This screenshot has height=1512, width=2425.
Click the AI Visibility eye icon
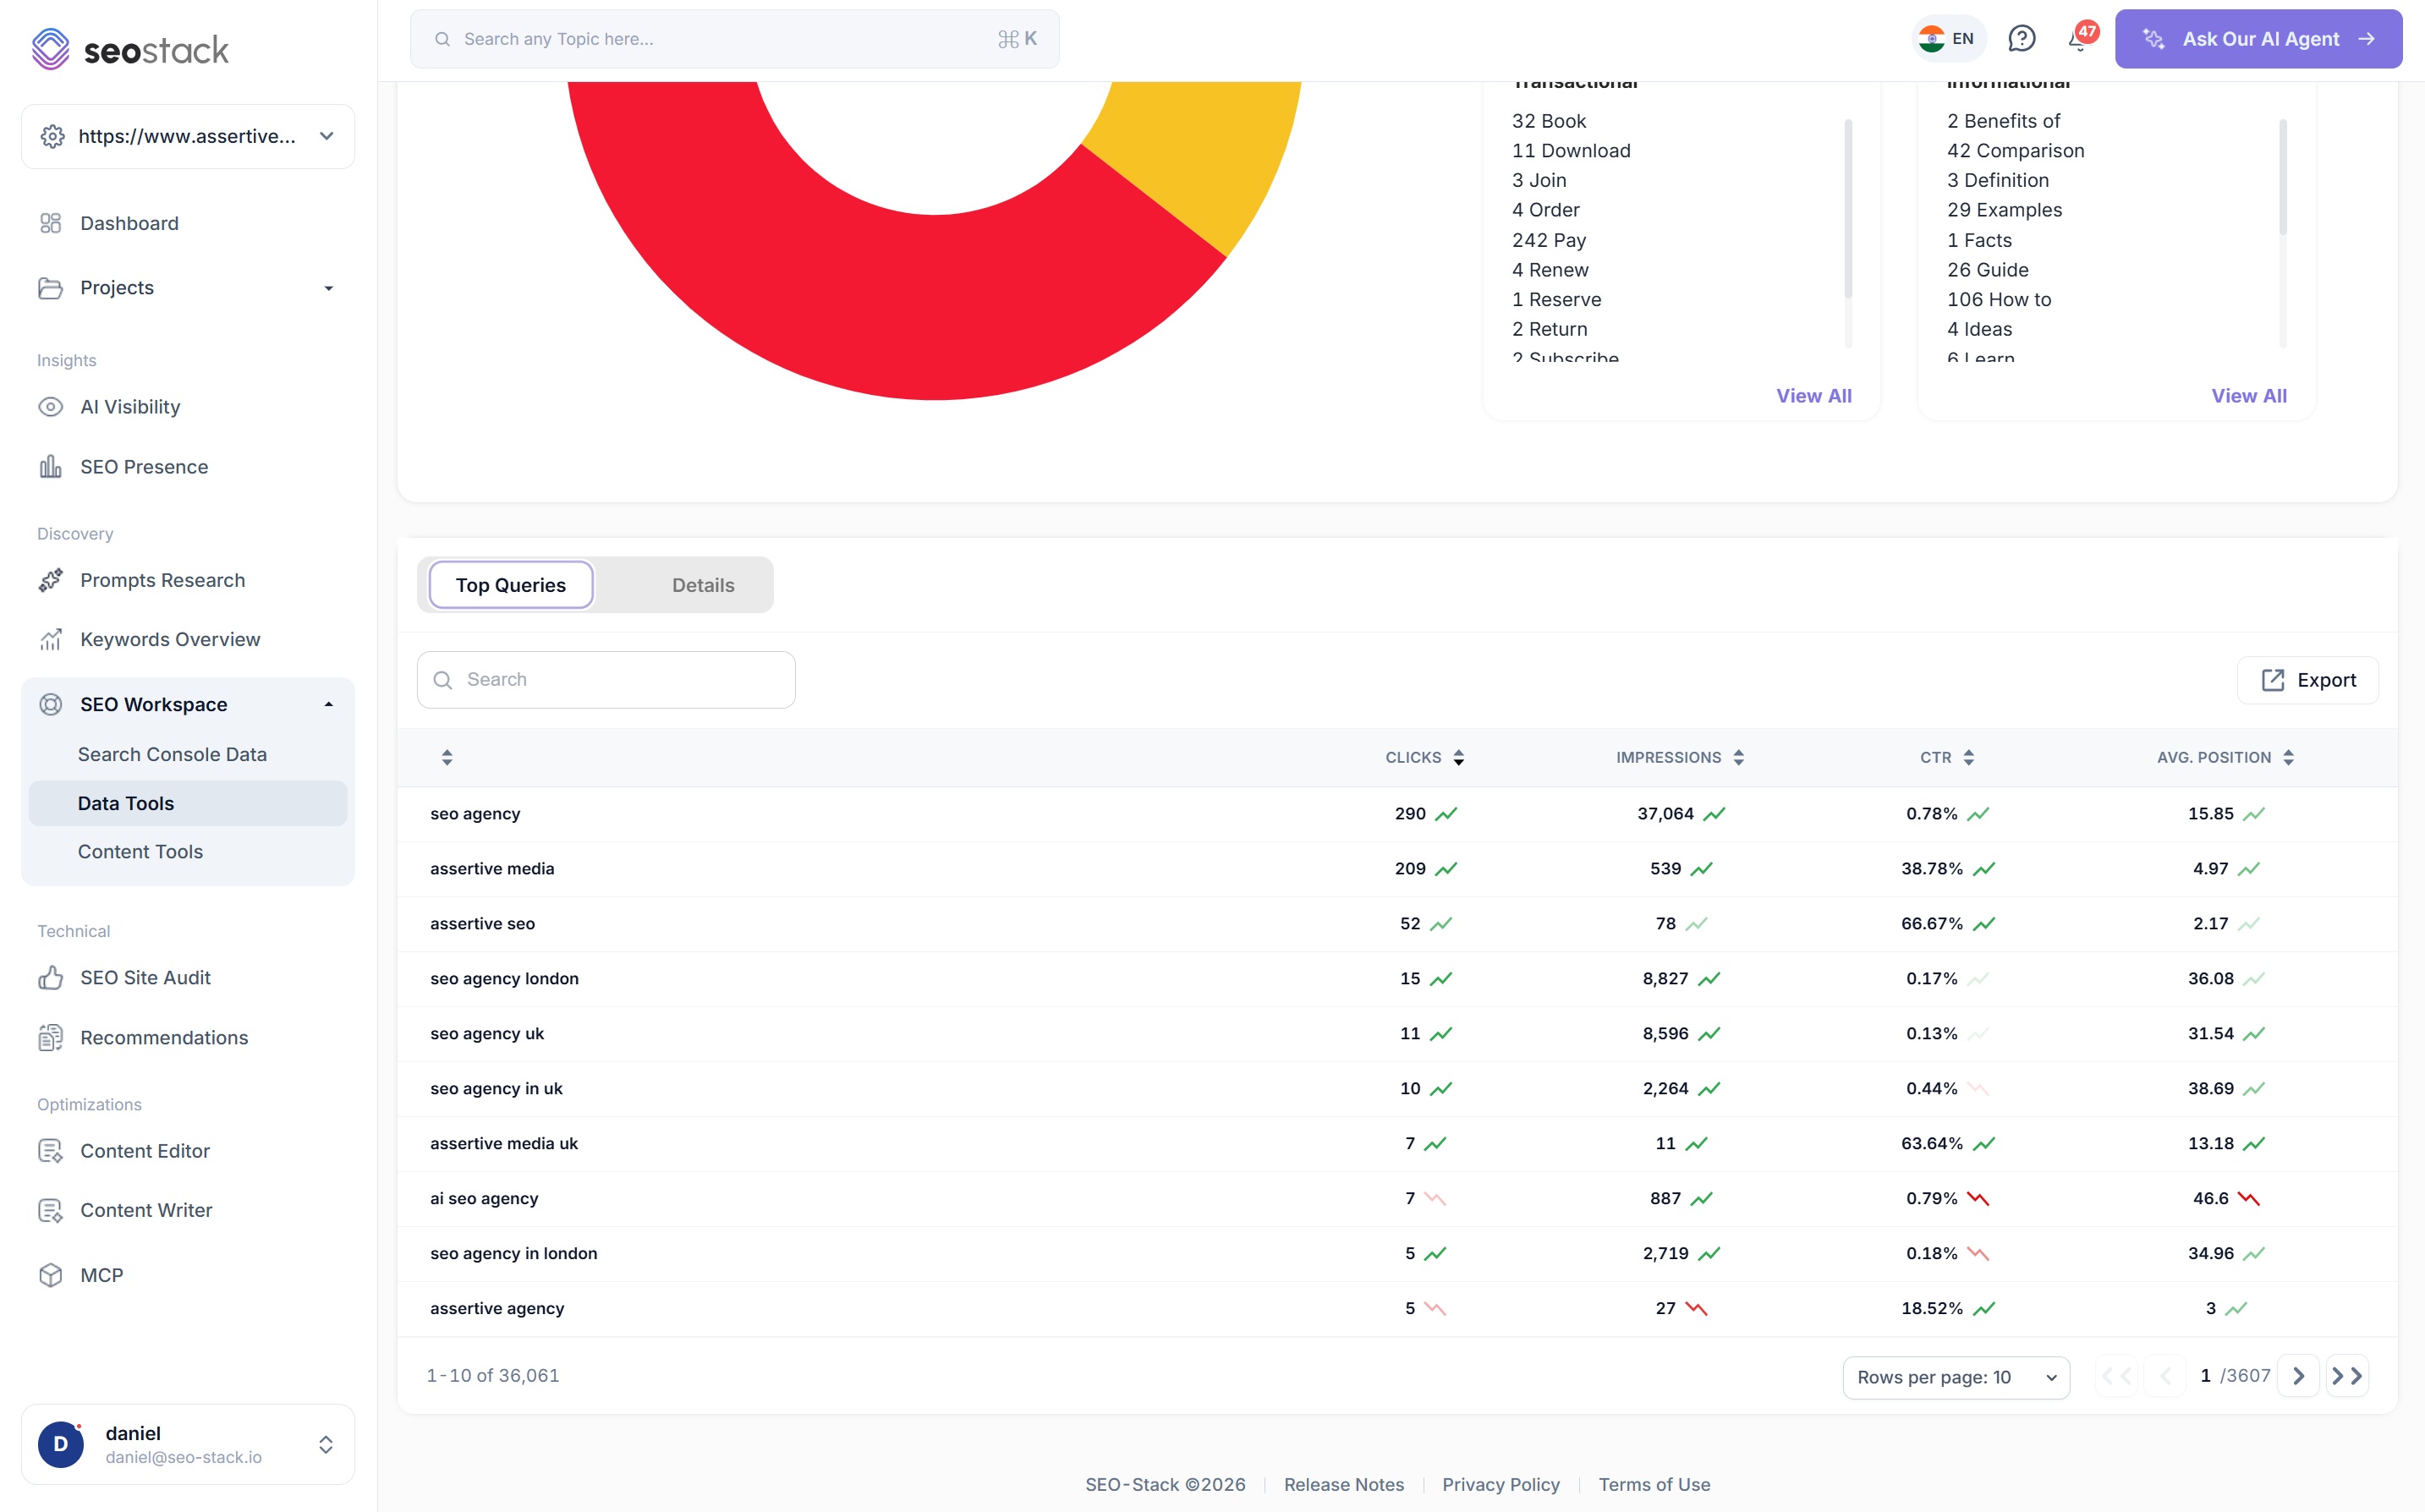[x=50, y=407]
